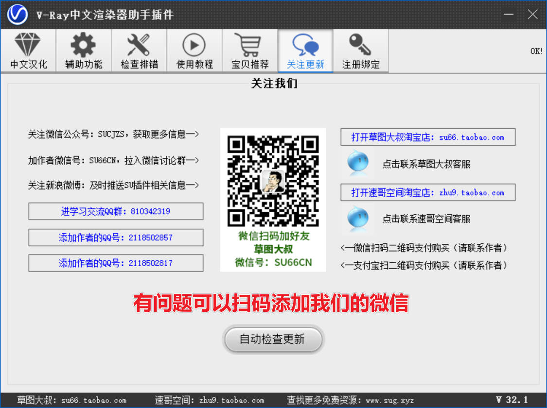This screenshot has height=408, width=547.
Task: Open the 宝贝推荐 cart tab
Action: pos(250,51)
